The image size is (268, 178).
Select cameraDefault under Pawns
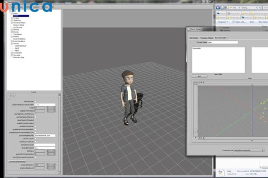[x=21, y=46]
